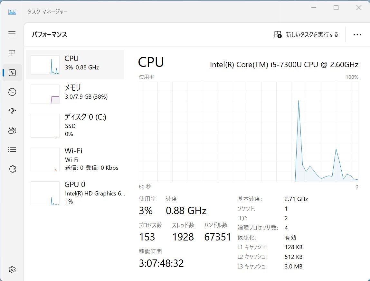The height and width of the screenshot is (281, 370).
Task: Click the GPU 0 mini graph thumbnail
Action: tap(45, 193)
